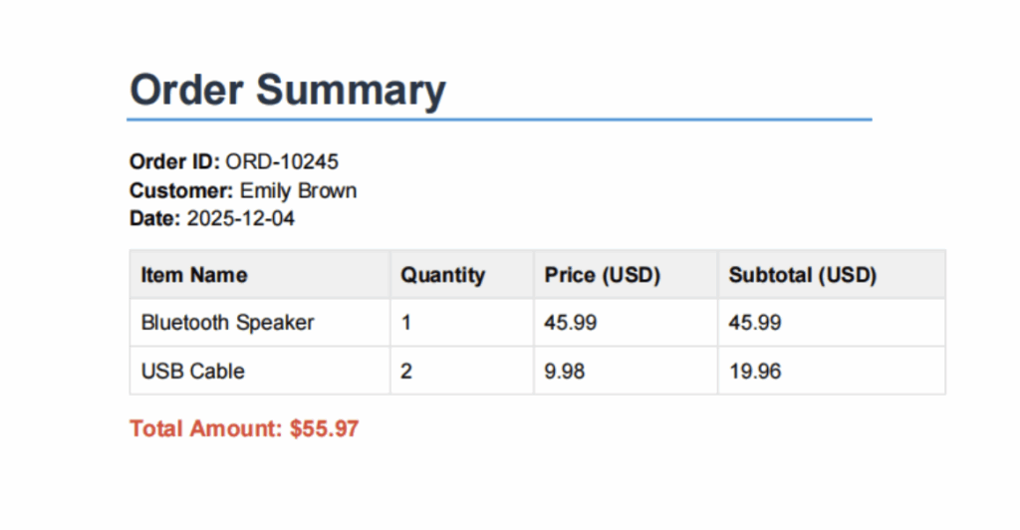
Task: Click the Price (USD) column header
Action: click(x=602, y=275)
